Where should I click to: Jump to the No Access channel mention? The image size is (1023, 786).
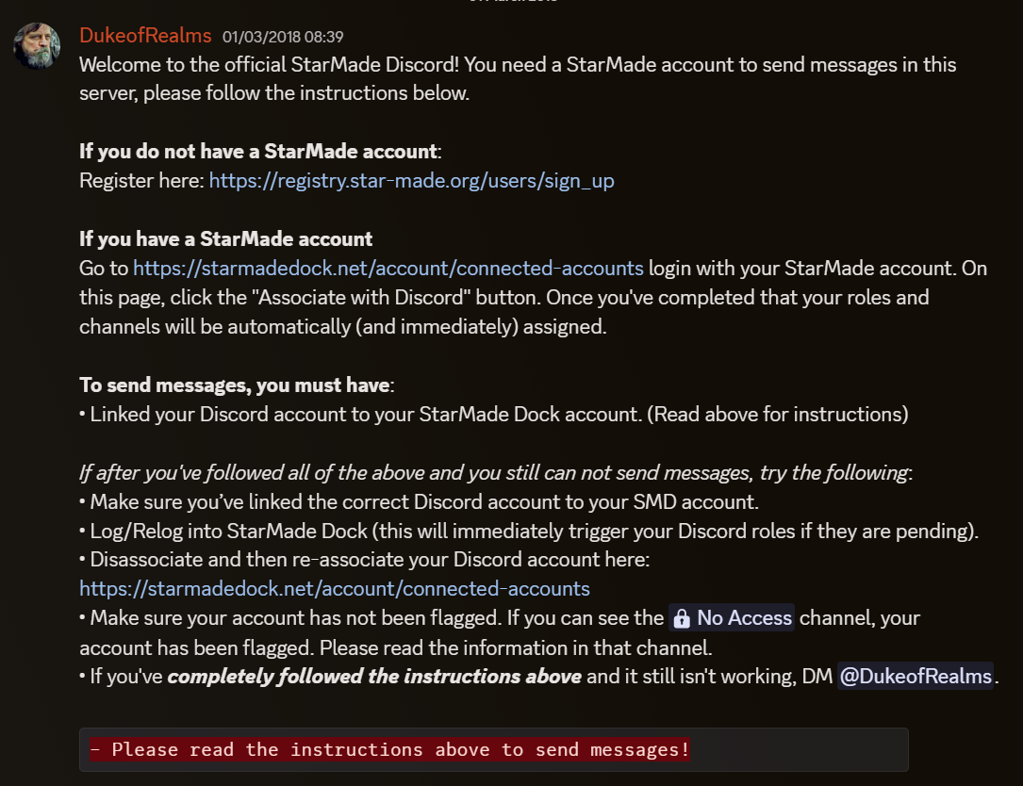pos(743,618)
